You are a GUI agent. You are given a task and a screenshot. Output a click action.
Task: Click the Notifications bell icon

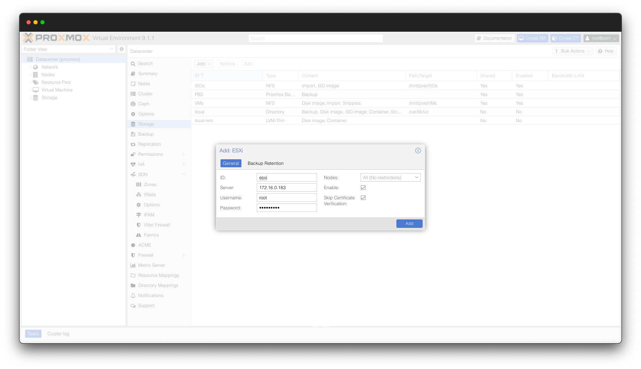tap(133, 296)
